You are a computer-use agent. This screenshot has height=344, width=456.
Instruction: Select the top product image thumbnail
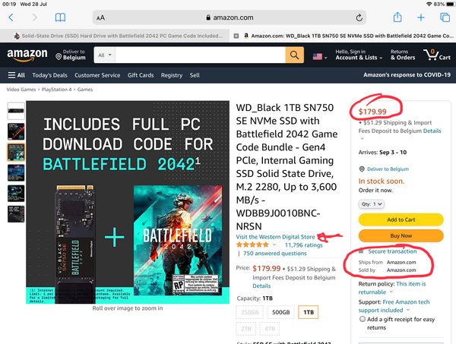tap(16, 111)
